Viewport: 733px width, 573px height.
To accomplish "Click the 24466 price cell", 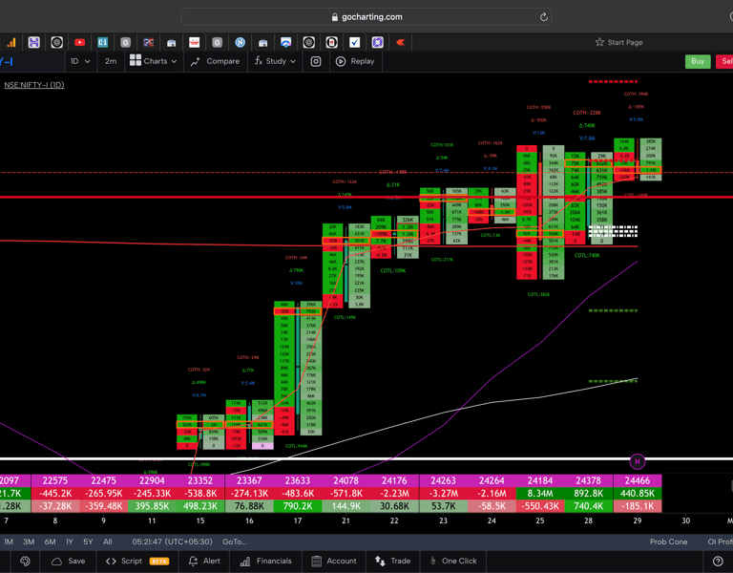I will pyautogui.click(x=638, y=480).
